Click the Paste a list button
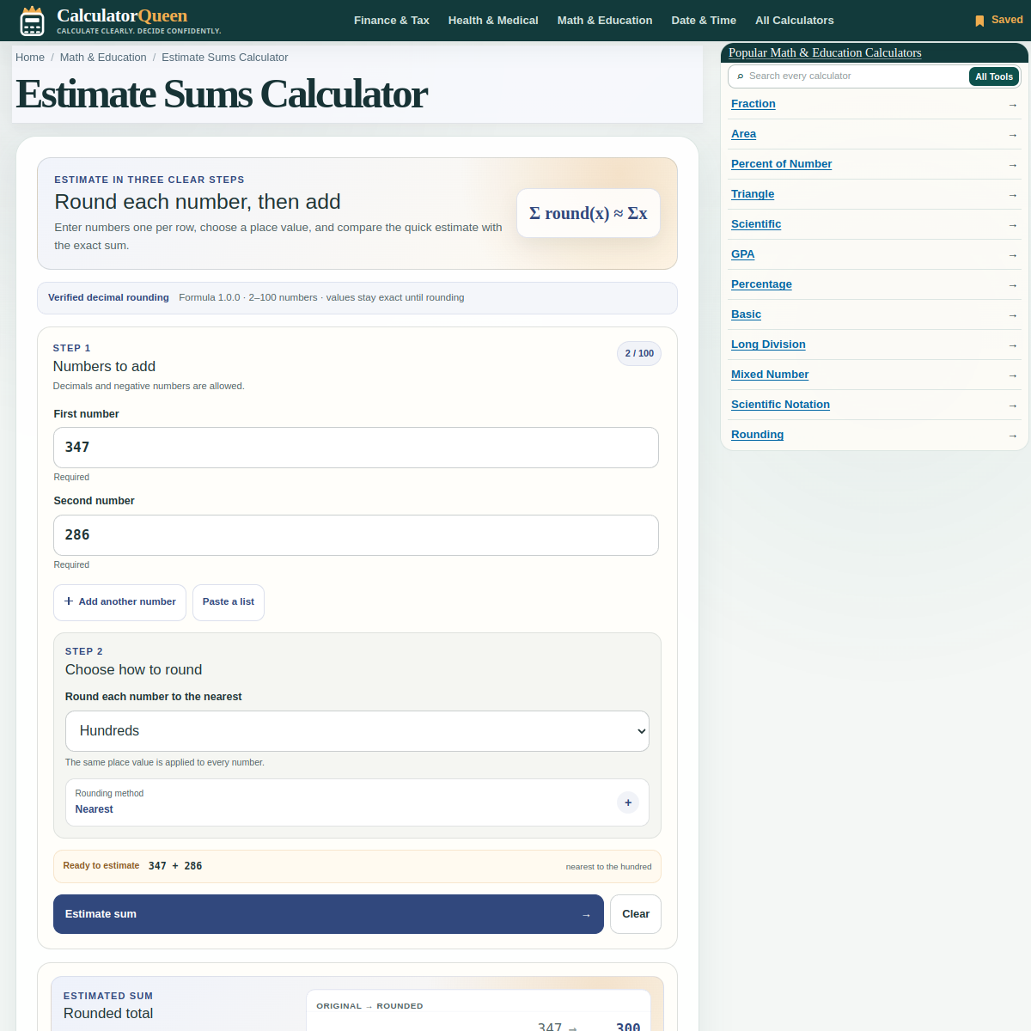This screenshot has height=1031, width=1031. click(x=229, y=602)
